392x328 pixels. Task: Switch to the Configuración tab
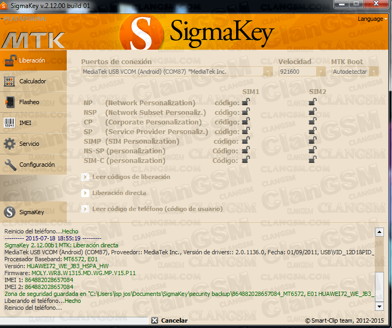coord(33,165)
